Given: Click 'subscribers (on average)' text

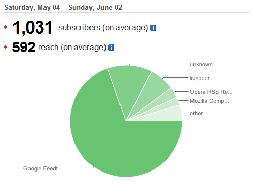Looking at the screenshot, I should [103, 28].
